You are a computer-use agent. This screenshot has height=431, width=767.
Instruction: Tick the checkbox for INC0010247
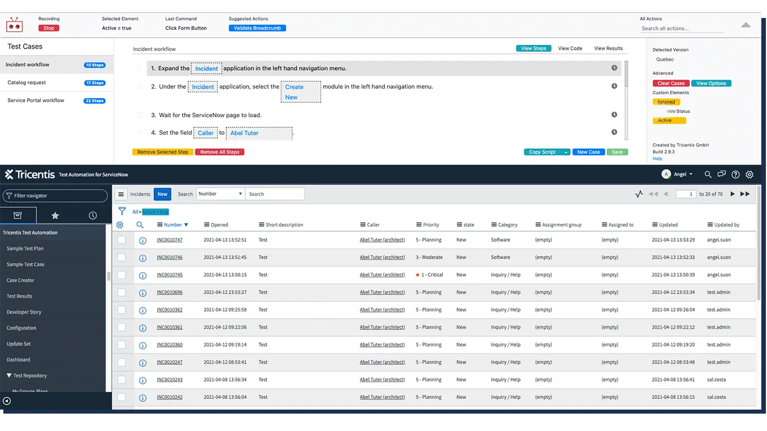pos(122,362)
